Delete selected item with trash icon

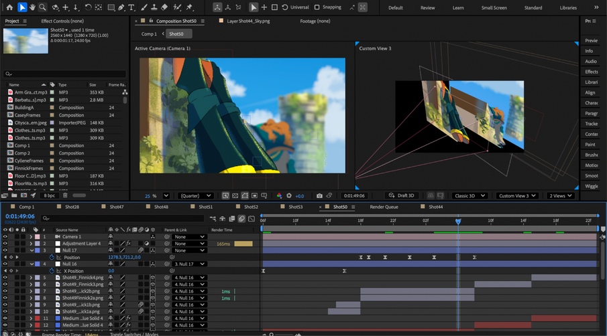point(65,195)
